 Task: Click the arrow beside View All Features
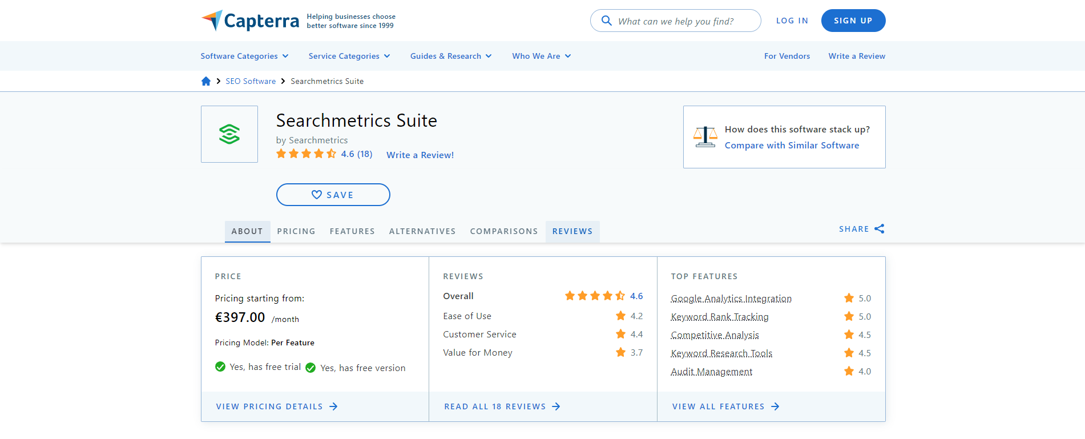[775, 406]
